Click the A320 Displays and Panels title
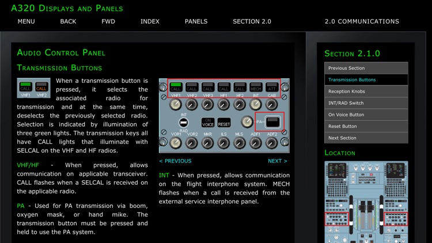The height and width of the screenshot is (243, 432). pyautogui.click(x=67, y=8)
